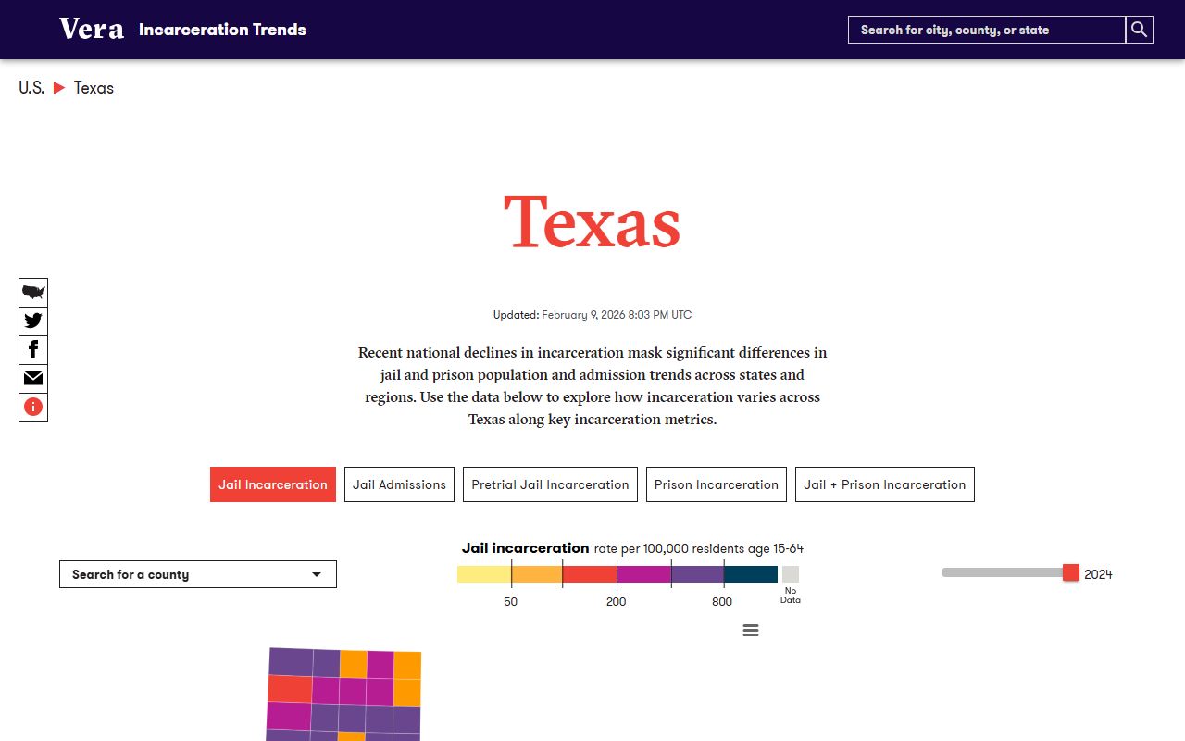This screenshot has height=741, width=1185.
Task: Click the Incarceration Trends header title
Action: coord(222,30)
